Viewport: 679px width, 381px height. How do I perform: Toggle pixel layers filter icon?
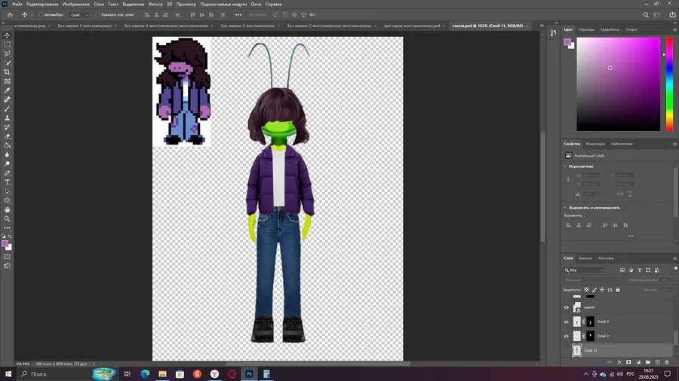coord(622,270)
